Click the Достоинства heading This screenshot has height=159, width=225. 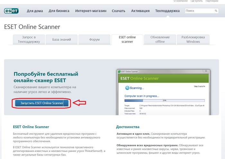coord(128,127)
